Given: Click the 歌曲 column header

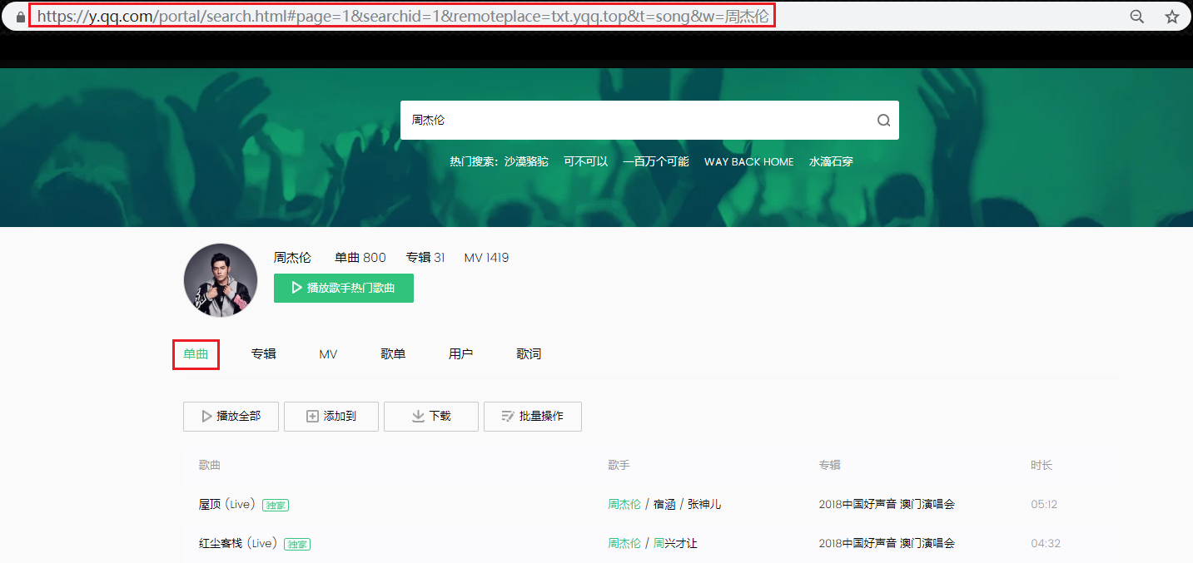Looking at the screenshot, I should coord(210,465).
